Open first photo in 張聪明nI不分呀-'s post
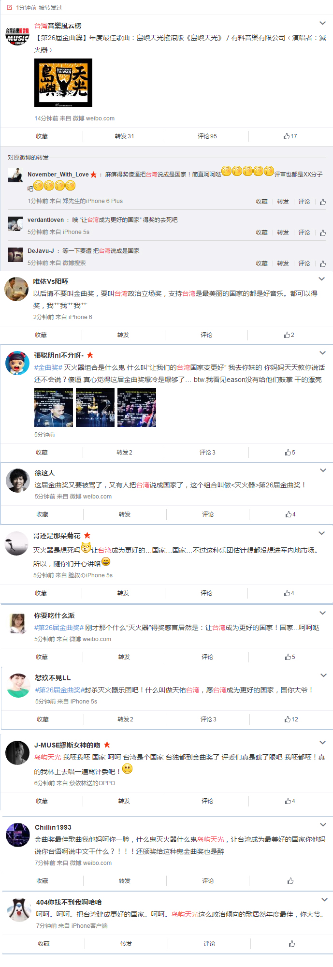 tap(54, 408)
